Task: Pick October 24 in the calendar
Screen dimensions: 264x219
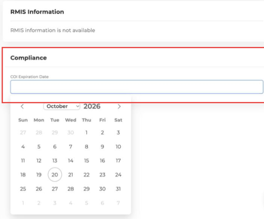Action: 118,175
